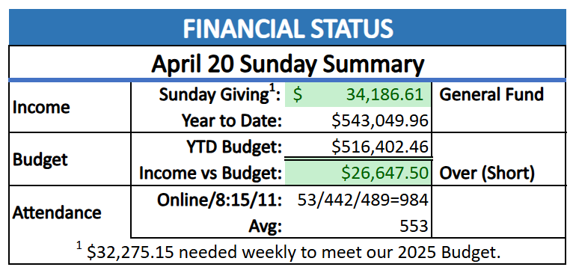Click the Income vs Budget label

tap(210, 174)
